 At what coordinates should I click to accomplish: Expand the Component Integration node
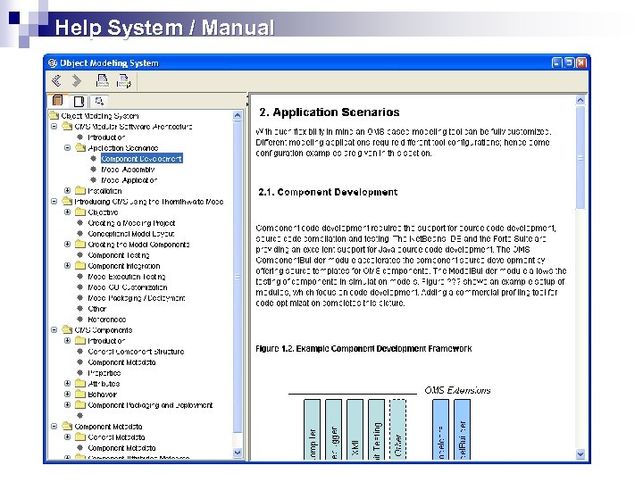click(x=68, y=266)
